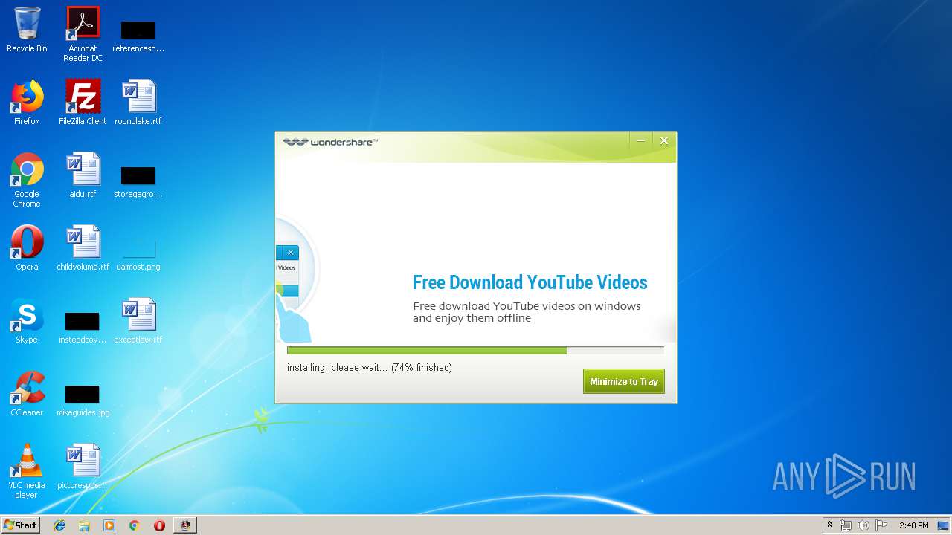This screenshot has height=535, width=952.
Task: Click Show Desktop button beside the clock
Action: pyautogui.click(x=944, y=525)
